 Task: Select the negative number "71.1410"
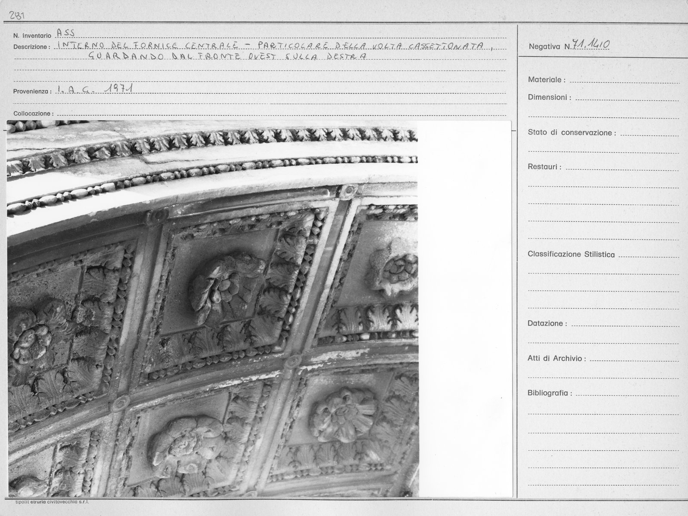click(x=590, y=45)
